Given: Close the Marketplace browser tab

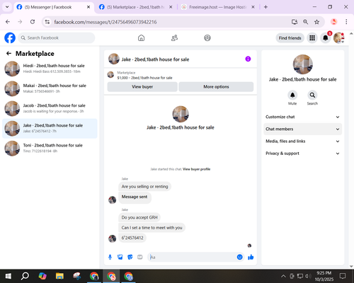Looking at the screenshot, I should 171,7.
